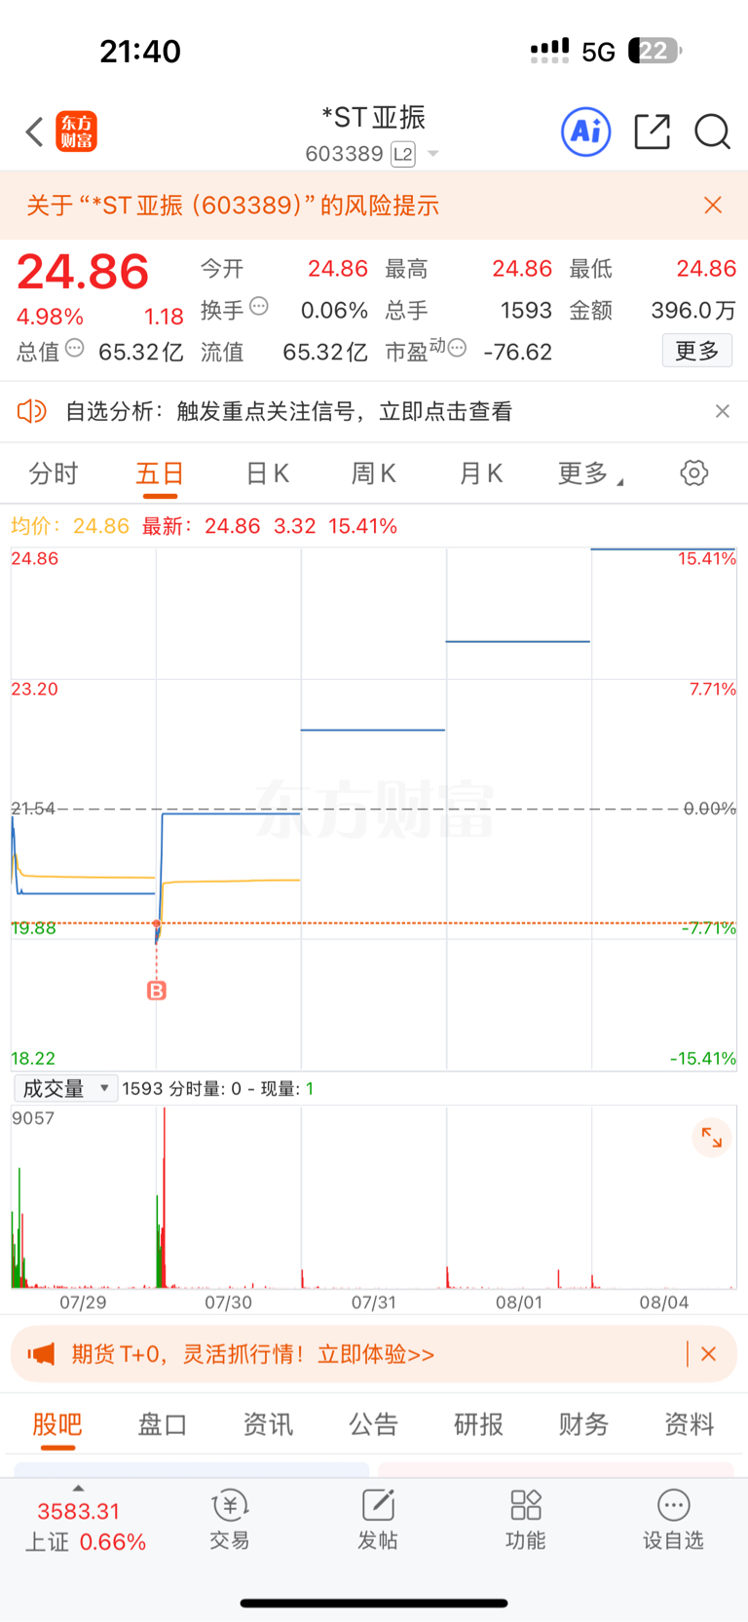This screenshot has width=748, height=1622.
Task: Tap the B buy marker on chart
Action: (x=157, y=991)
